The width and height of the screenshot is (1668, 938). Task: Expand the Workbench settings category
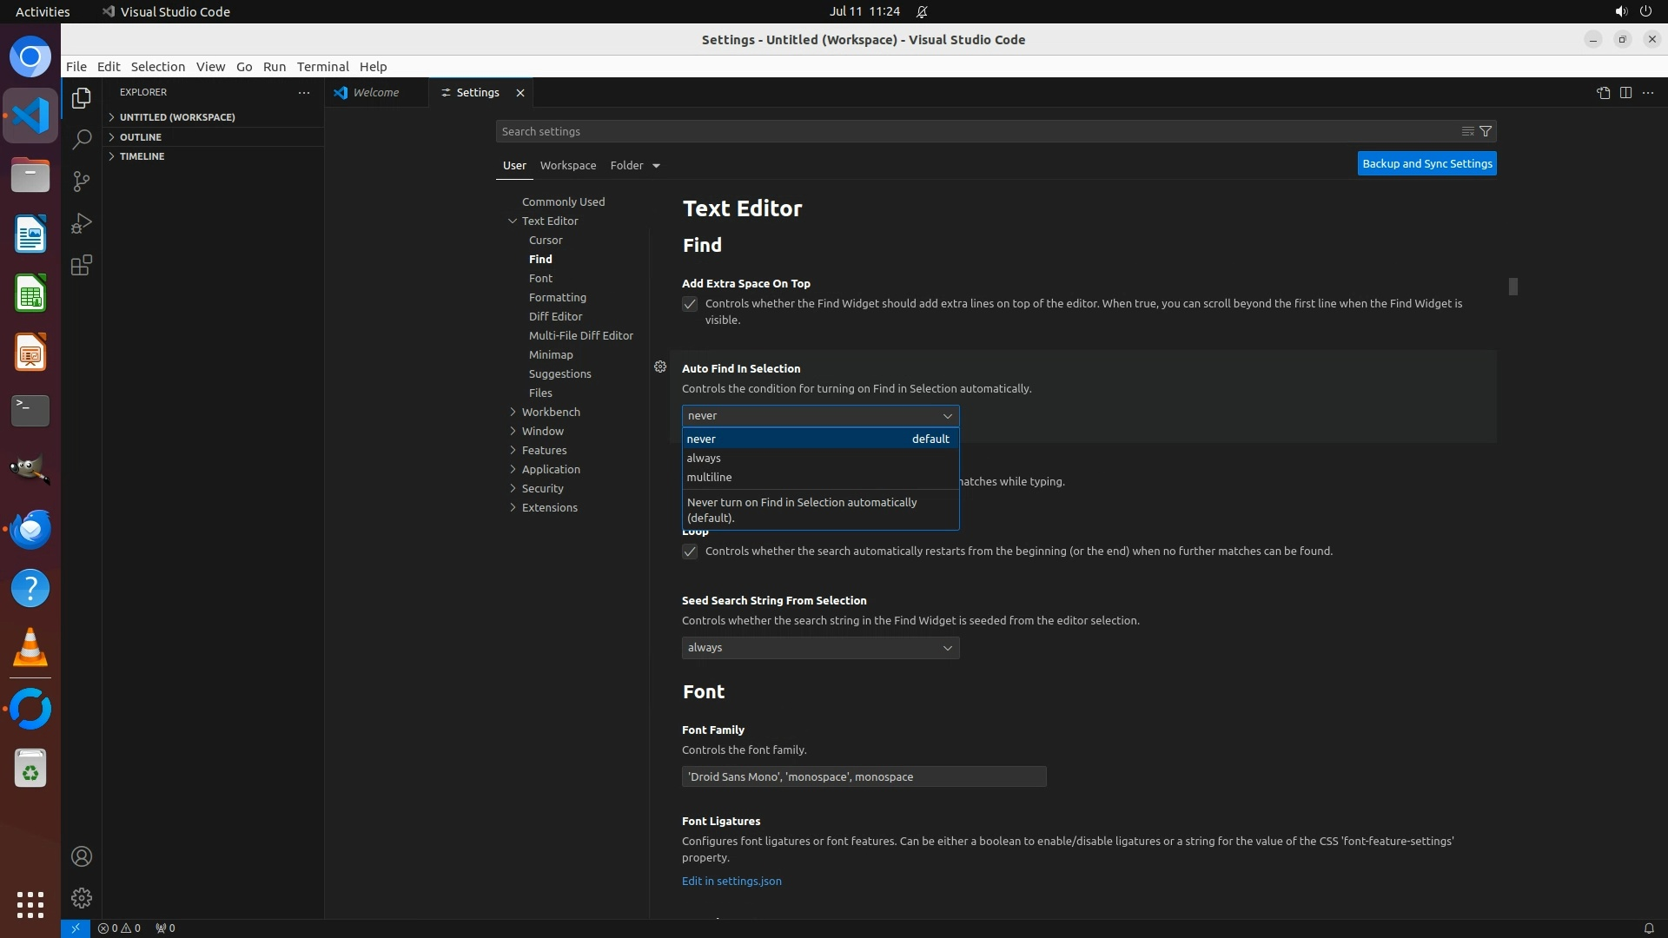(x=551, y=412)
